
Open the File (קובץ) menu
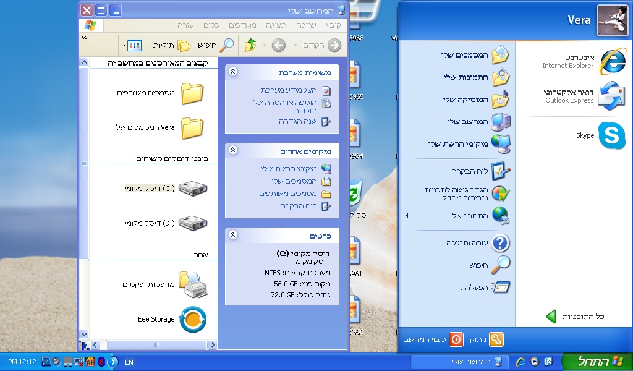[333, 25]
